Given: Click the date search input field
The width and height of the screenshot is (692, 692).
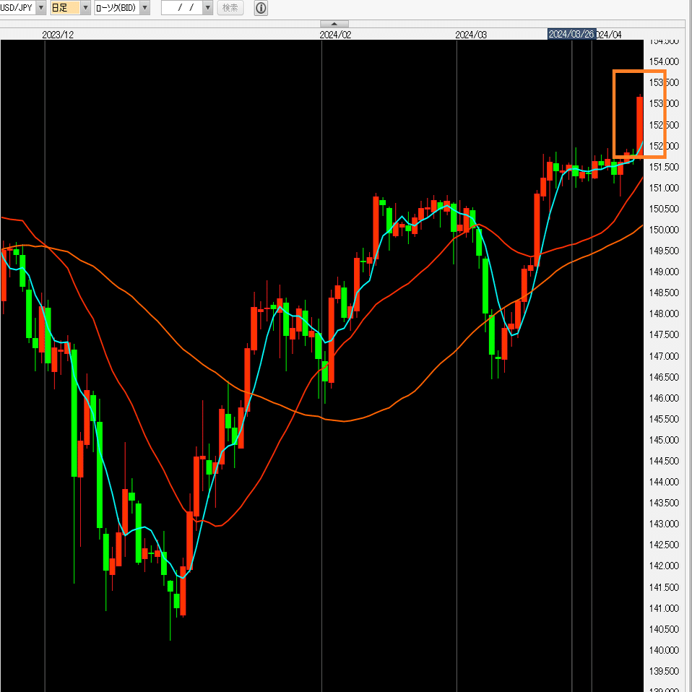Looking at the screenshot, I should [x=182, y=7].
